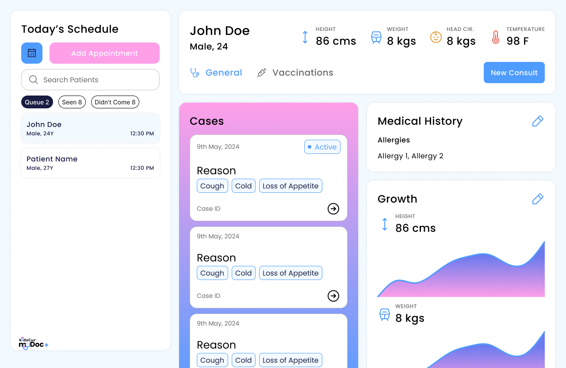Click the magnifier icon in search bar
The image size is (566, 368).
pos(33,80)
